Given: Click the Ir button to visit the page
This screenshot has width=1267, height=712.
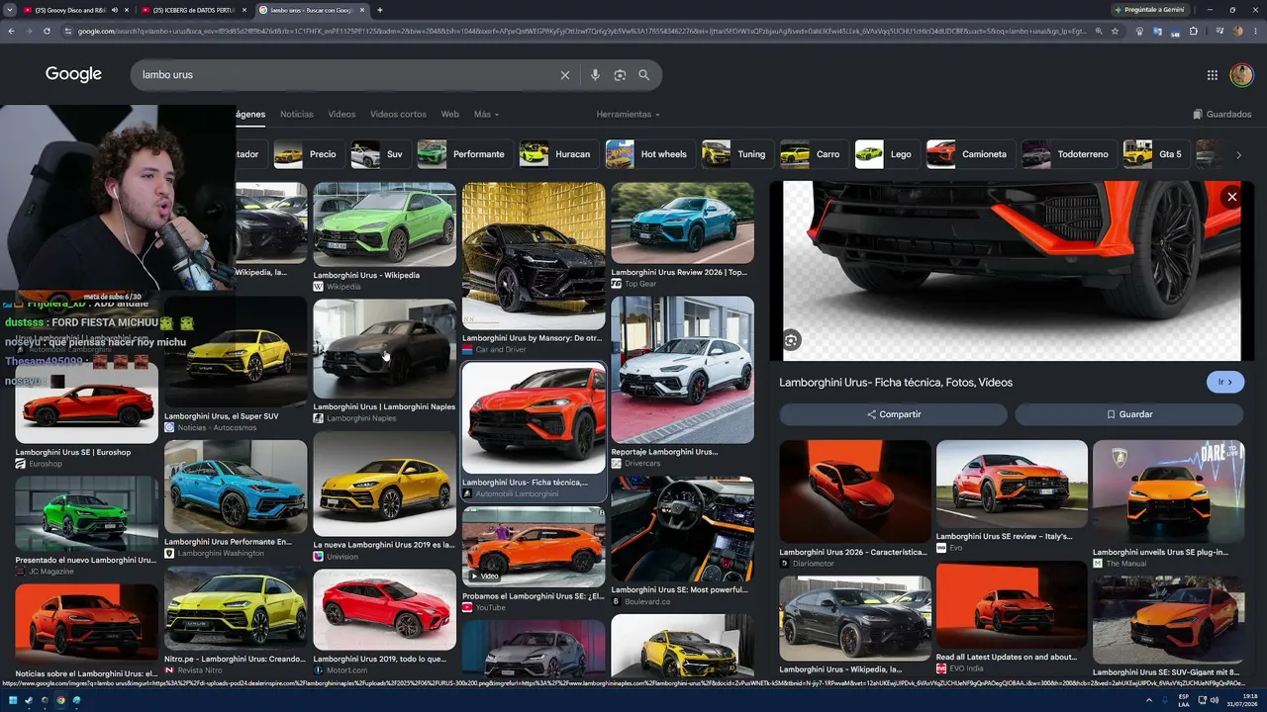Looking at the screenshot, I should [x=1225, y=382].
